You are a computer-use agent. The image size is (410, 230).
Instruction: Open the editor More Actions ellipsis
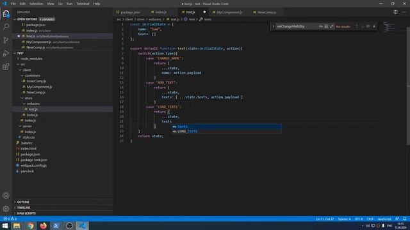point(404,12)
